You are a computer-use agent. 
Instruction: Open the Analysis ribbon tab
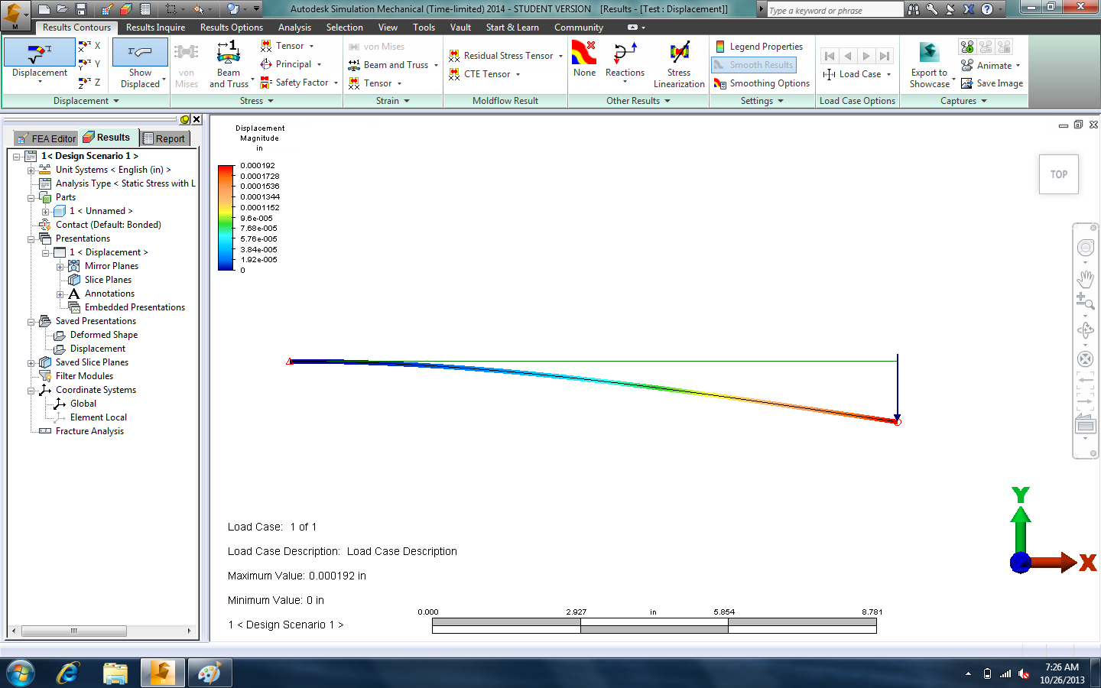pos(294,28)
